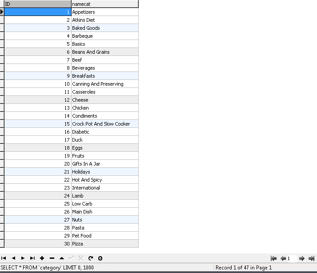Add a new record with plus icon
317x273 pixels.
coord(42,258)
